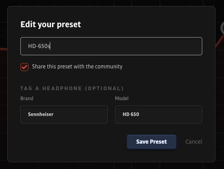The image size is (224, 169).
Task: Open the Brand dropdown showing Sennheiser
Action: [x=64, y=115]
